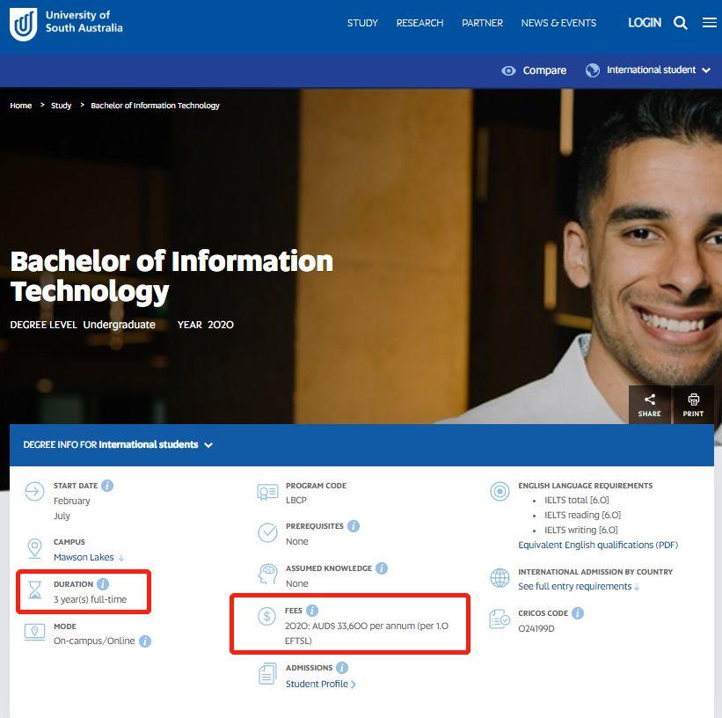Screen dimensions: 722x718
Task: Click the University of South Australia logo
Action: coord(66,24)
